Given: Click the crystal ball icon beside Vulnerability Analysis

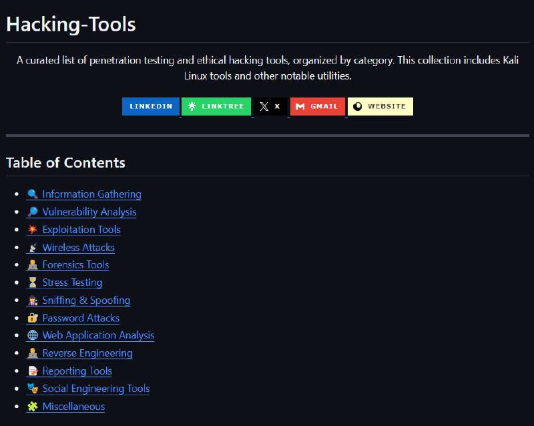Looking at the screenshot, I should click(x=31, y=212).
